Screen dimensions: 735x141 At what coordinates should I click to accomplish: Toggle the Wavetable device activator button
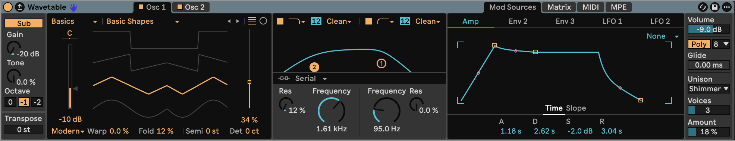(x=7, y=7)
